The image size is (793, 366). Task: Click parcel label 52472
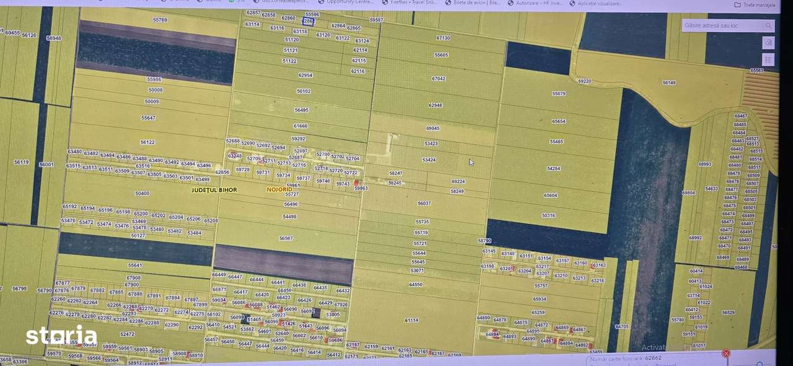[x=127, y=334]
